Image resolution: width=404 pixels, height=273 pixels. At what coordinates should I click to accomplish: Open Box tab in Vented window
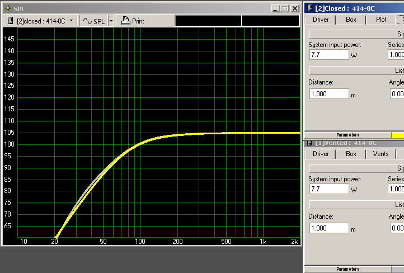click(351, 154)
